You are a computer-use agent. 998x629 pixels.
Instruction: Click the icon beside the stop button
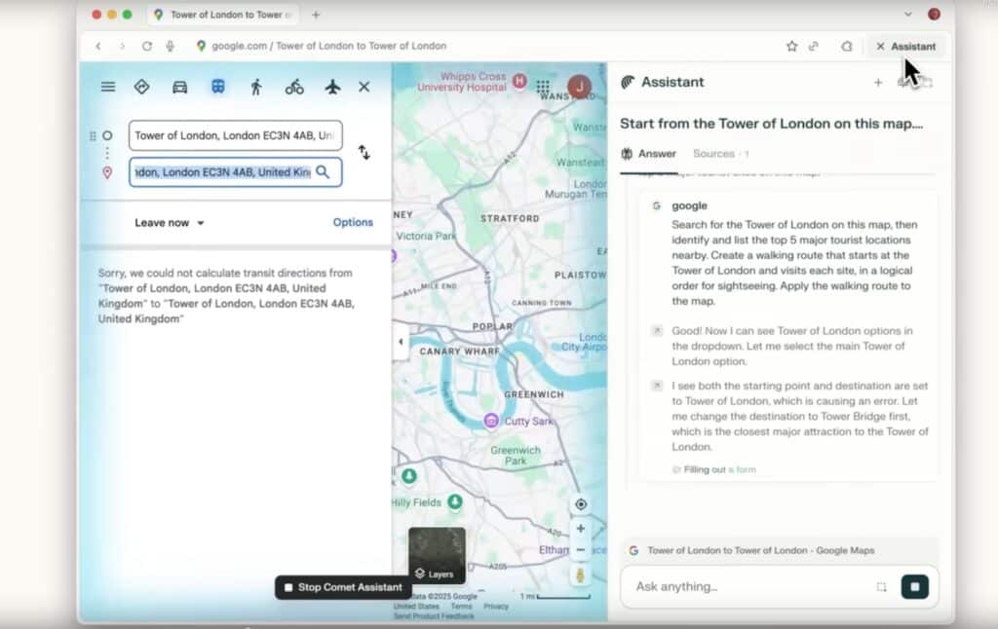881,586
